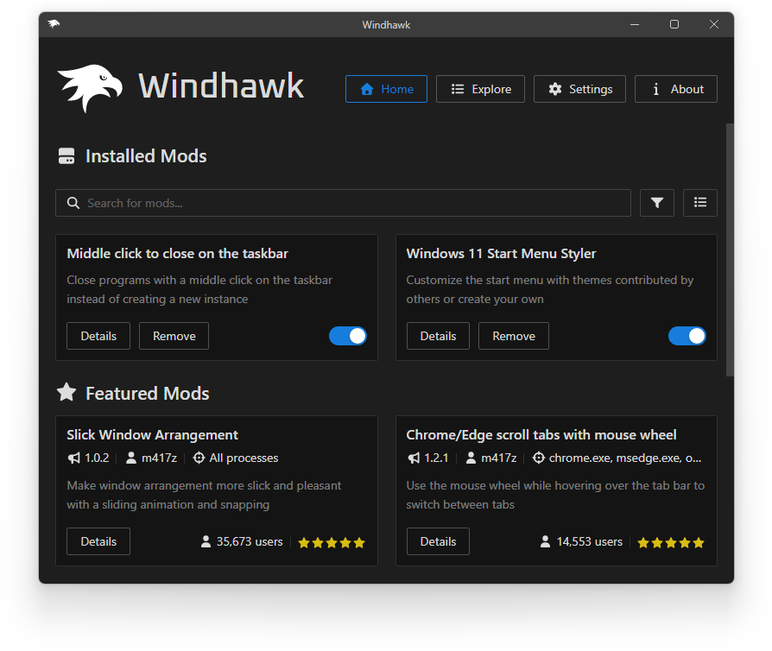
Task: Remove the Middle click to close mod
Action: click(174, 336)
